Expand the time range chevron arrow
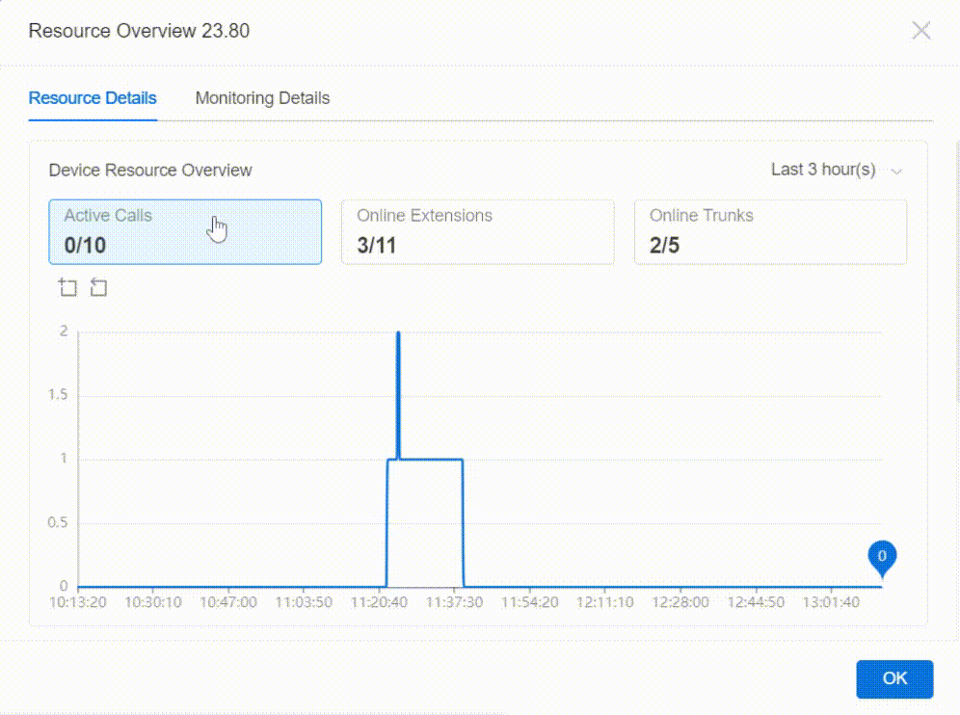Image resolution: width=960 pixels, height=715 pixels. [897, 172]
